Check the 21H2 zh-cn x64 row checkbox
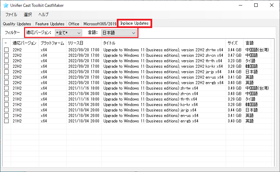This screenshot has width=280, height=172. pos(7,94)
